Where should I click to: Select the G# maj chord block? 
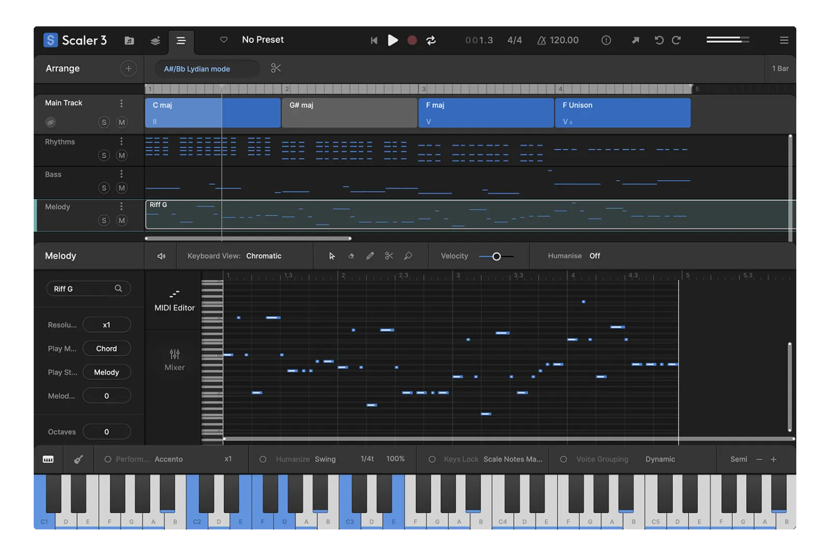[x=350, y=113]
